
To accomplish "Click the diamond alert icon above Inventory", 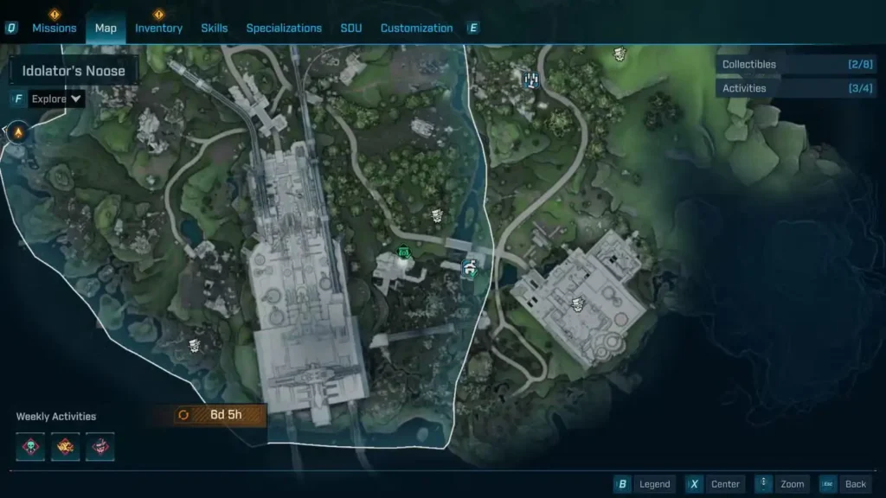I will point(159,14).
